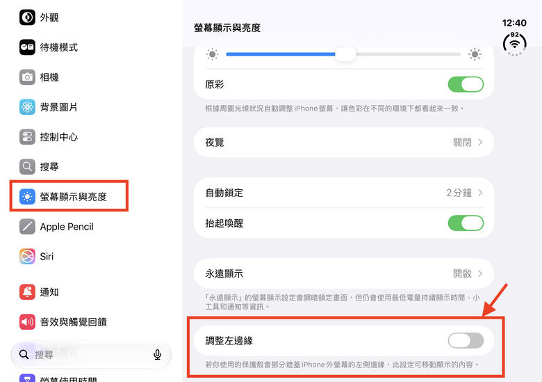Click the 2分鐘 value in 自動鎖定 row

(459, 193)
